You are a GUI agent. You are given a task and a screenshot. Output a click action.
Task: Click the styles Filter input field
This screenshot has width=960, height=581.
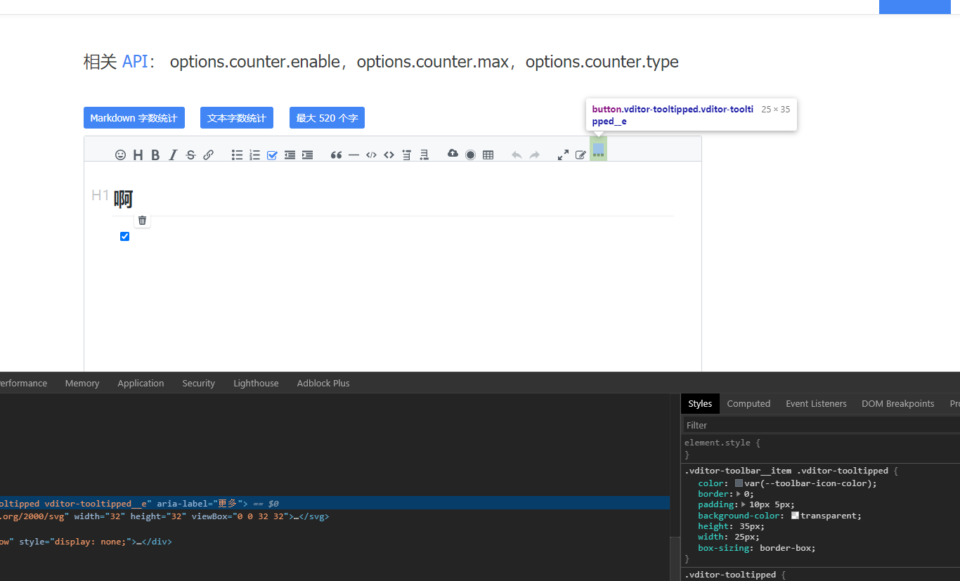point(773,425)
